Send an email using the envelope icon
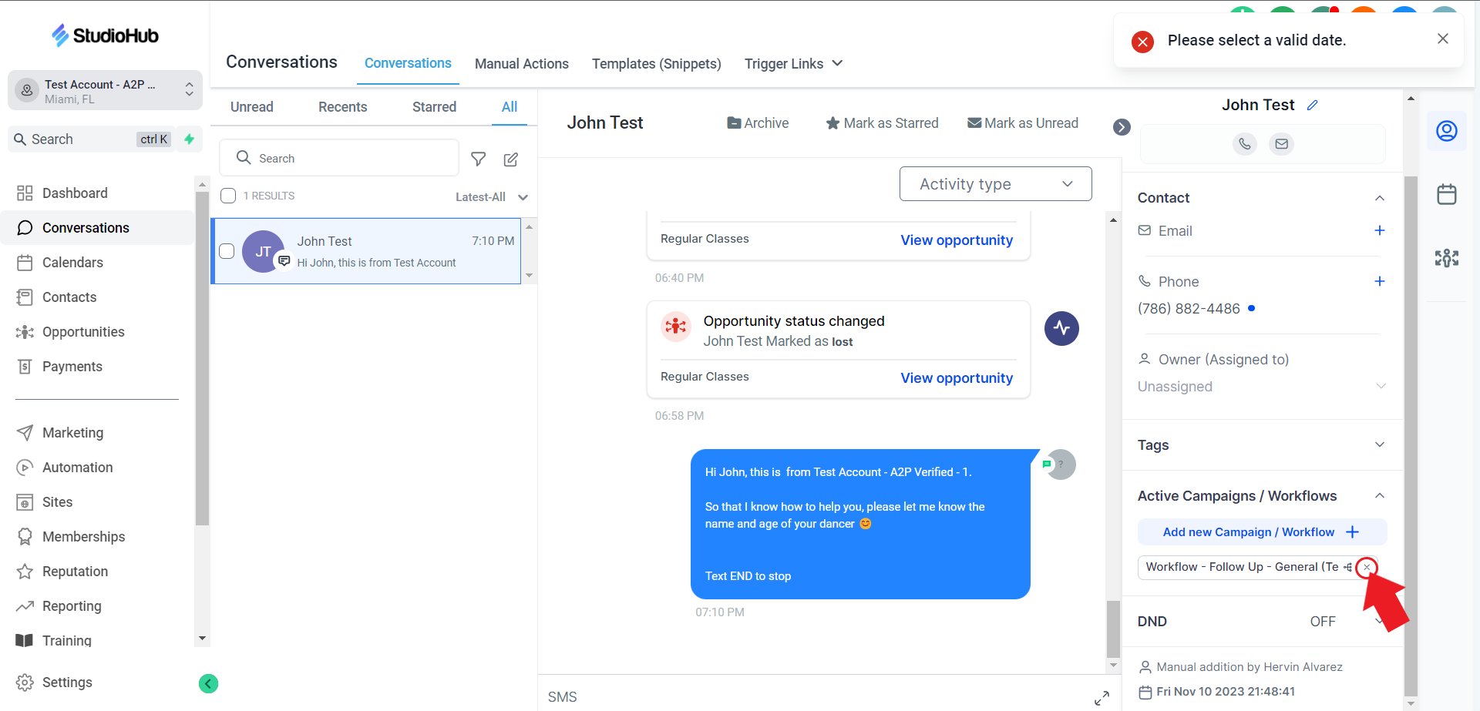The image size is (1480, 711). [1281, 144]
